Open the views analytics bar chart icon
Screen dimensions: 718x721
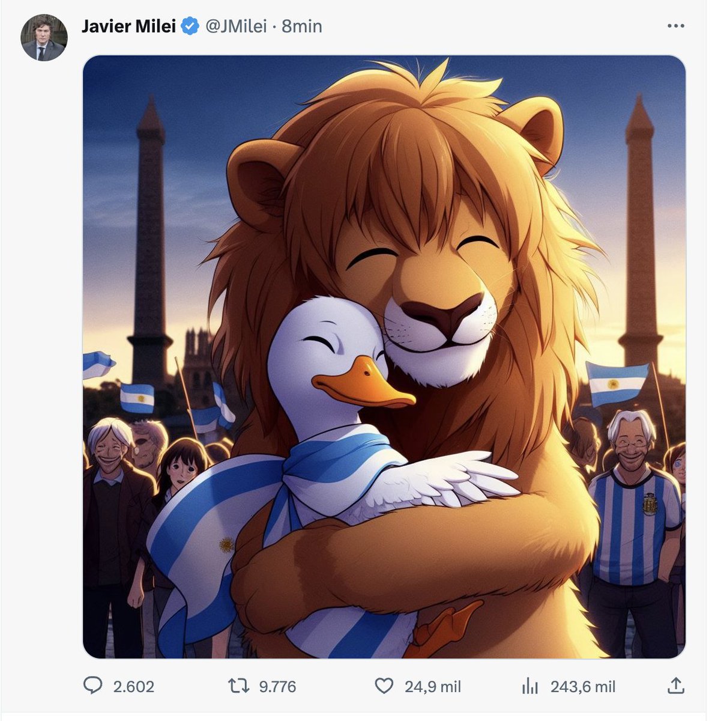(530, 686)
